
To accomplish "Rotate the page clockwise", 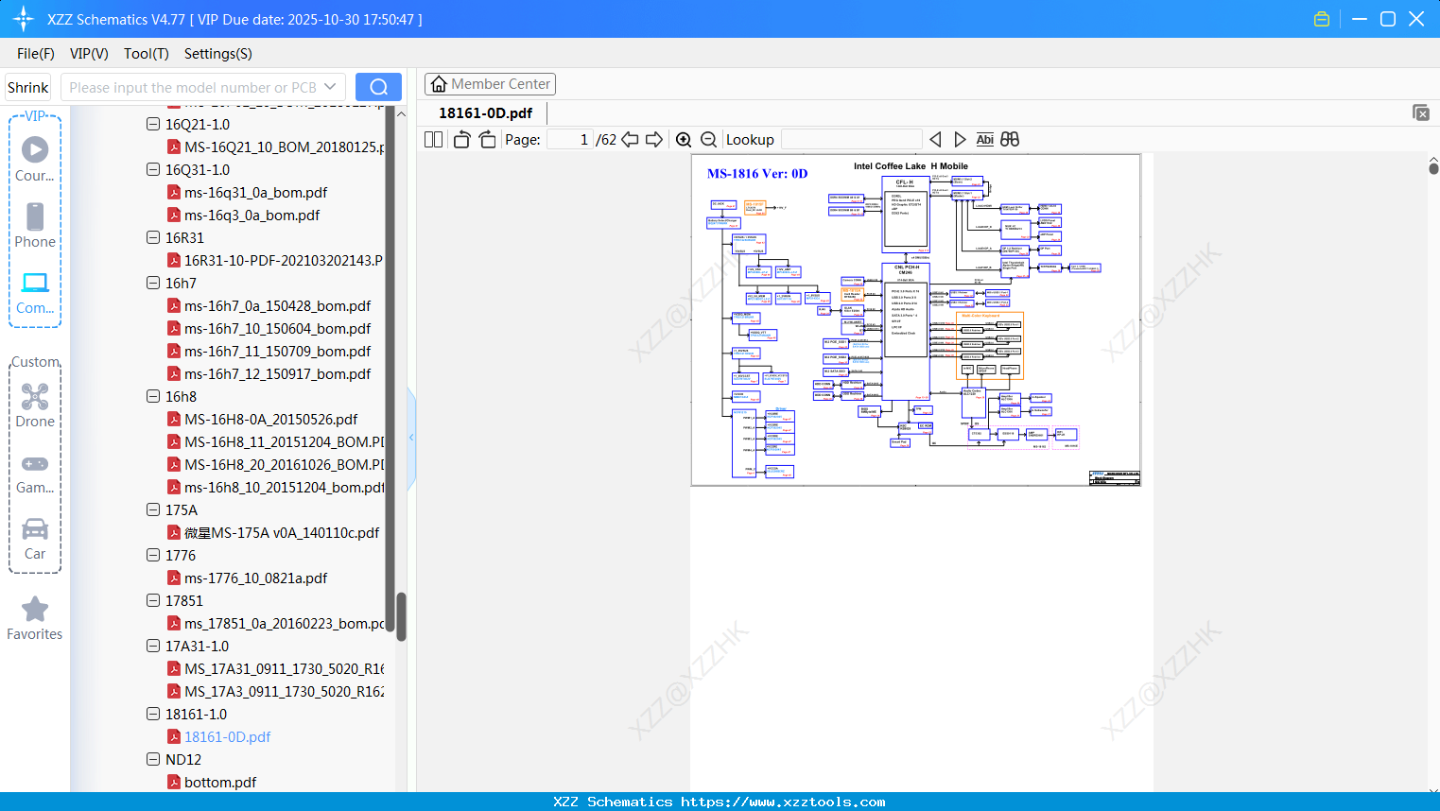I will click(488, 140).
